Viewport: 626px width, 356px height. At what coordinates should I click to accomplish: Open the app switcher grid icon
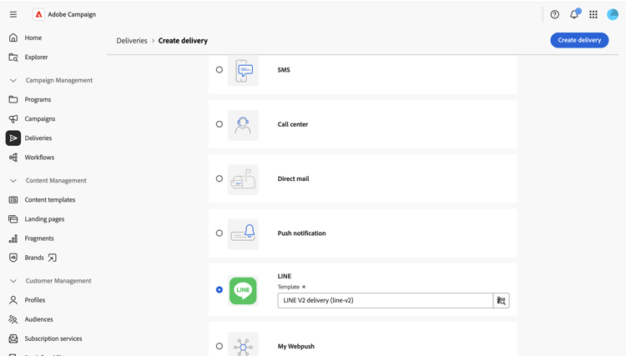(593, 14)
